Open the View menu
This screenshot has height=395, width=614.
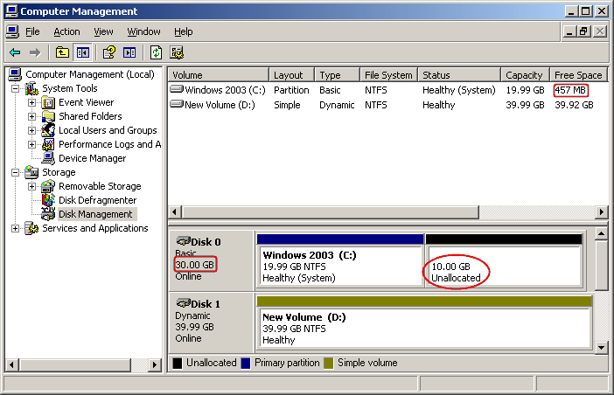tap(103, 31)
